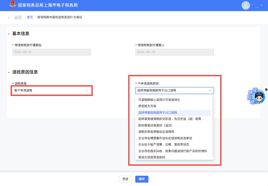The image size is (268, 186).
Task: Click the 增值税税款所属期起 date field
Action: pyautogui.click(x=51, y=52)
